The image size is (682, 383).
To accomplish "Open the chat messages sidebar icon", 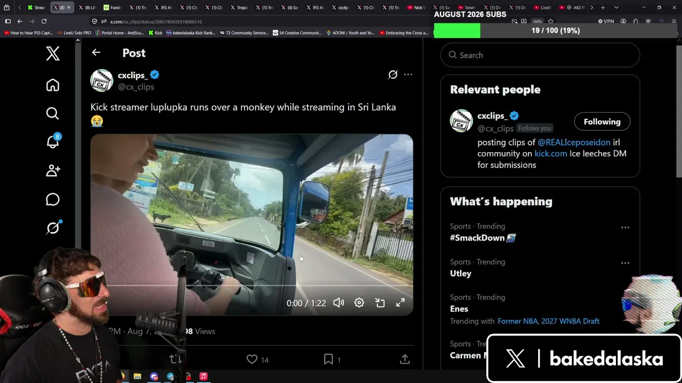I will 52,199.
